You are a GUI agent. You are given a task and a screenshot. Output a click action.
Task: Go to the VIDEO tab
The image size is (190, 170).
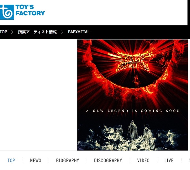pos(143,160)
